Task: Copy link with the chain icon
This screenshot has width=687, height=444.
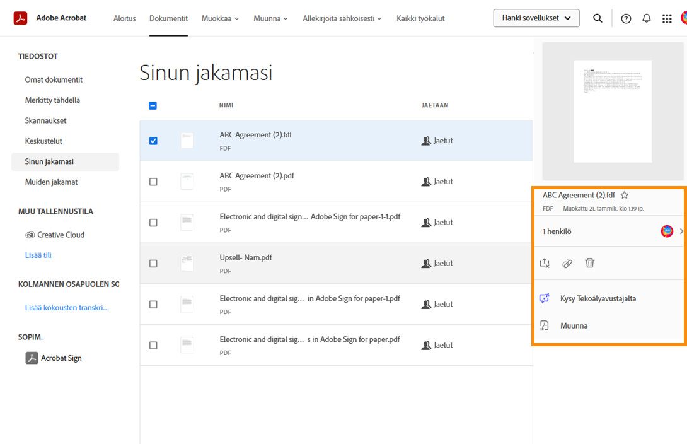Action: click(567, 263)
